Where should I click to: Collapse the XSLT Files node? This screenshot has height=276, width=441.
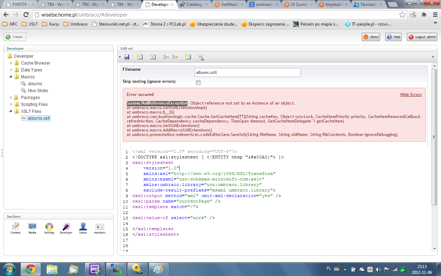pyautogui.click(x=11, y=111)
